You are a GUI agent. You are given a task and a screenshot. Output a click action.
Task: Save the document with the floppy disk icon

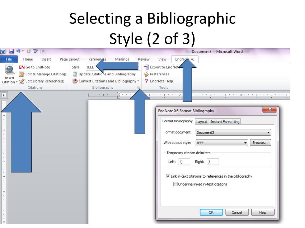click(x=12, y=51)
